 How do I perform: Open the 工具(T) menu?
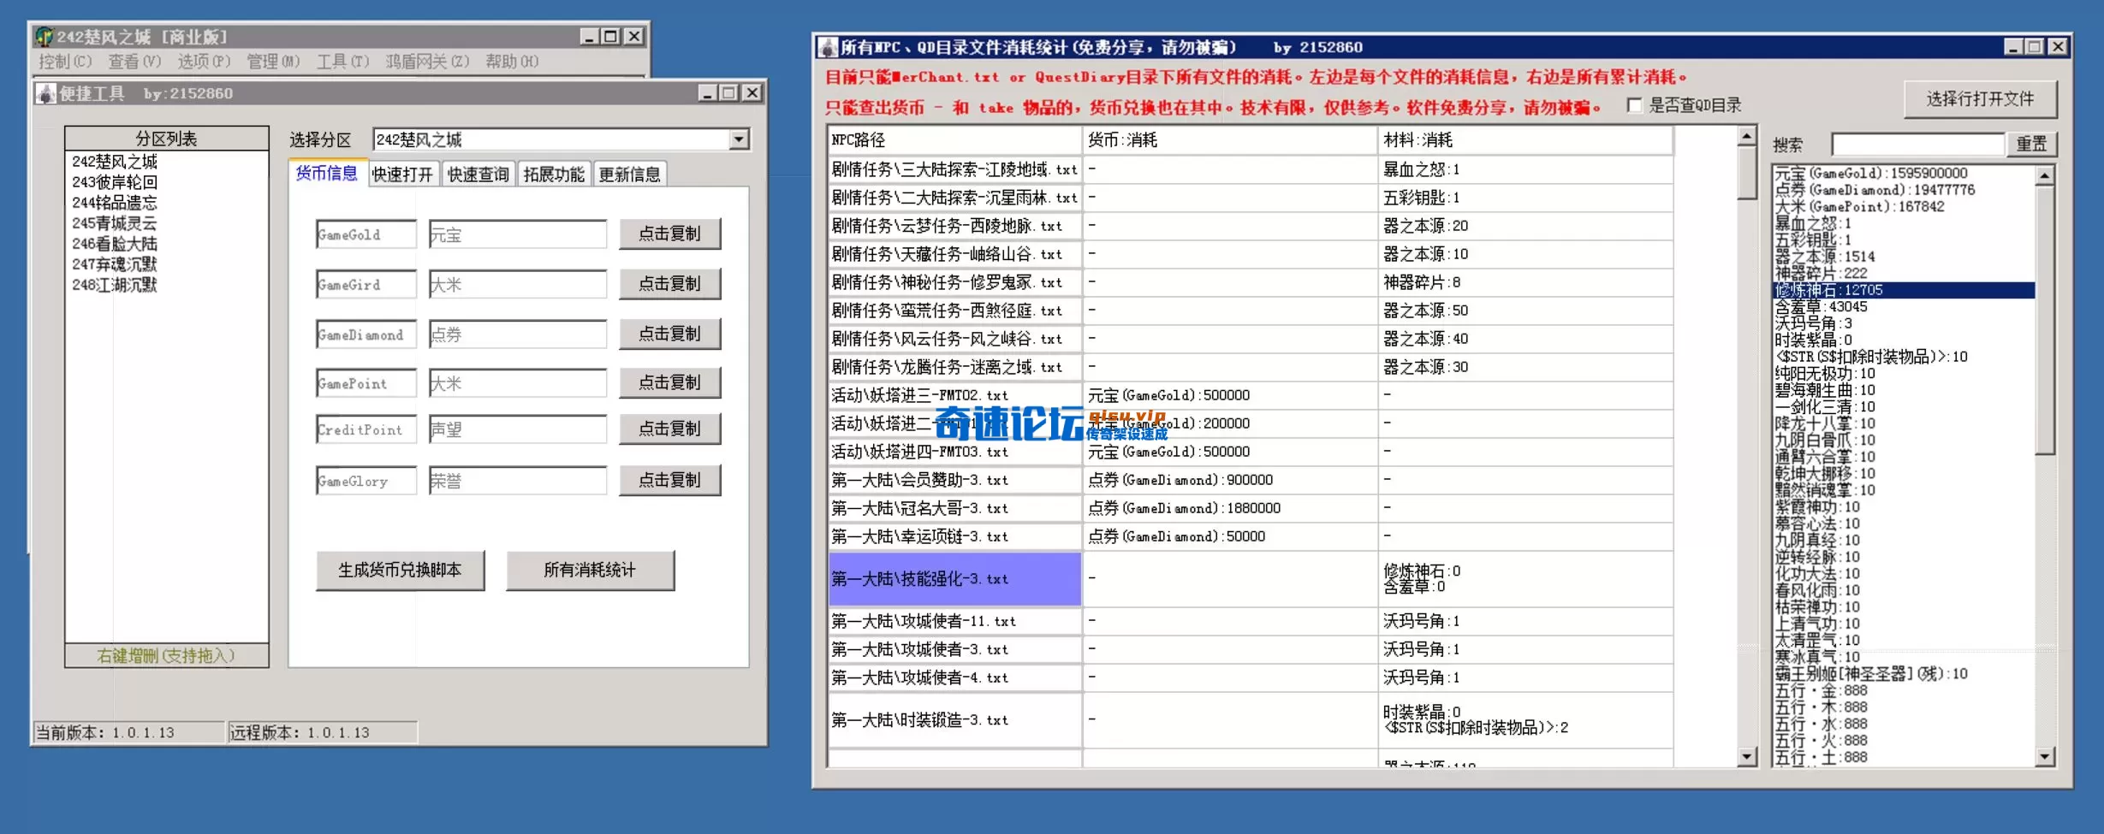coord(341,62)
